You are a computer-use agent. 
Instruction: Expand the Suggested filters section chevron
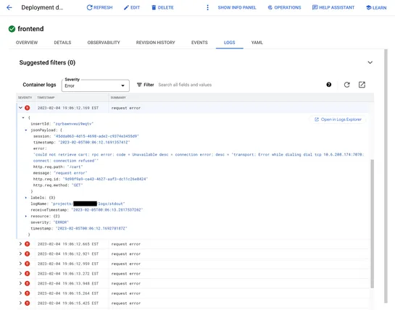tap(370, 62)
